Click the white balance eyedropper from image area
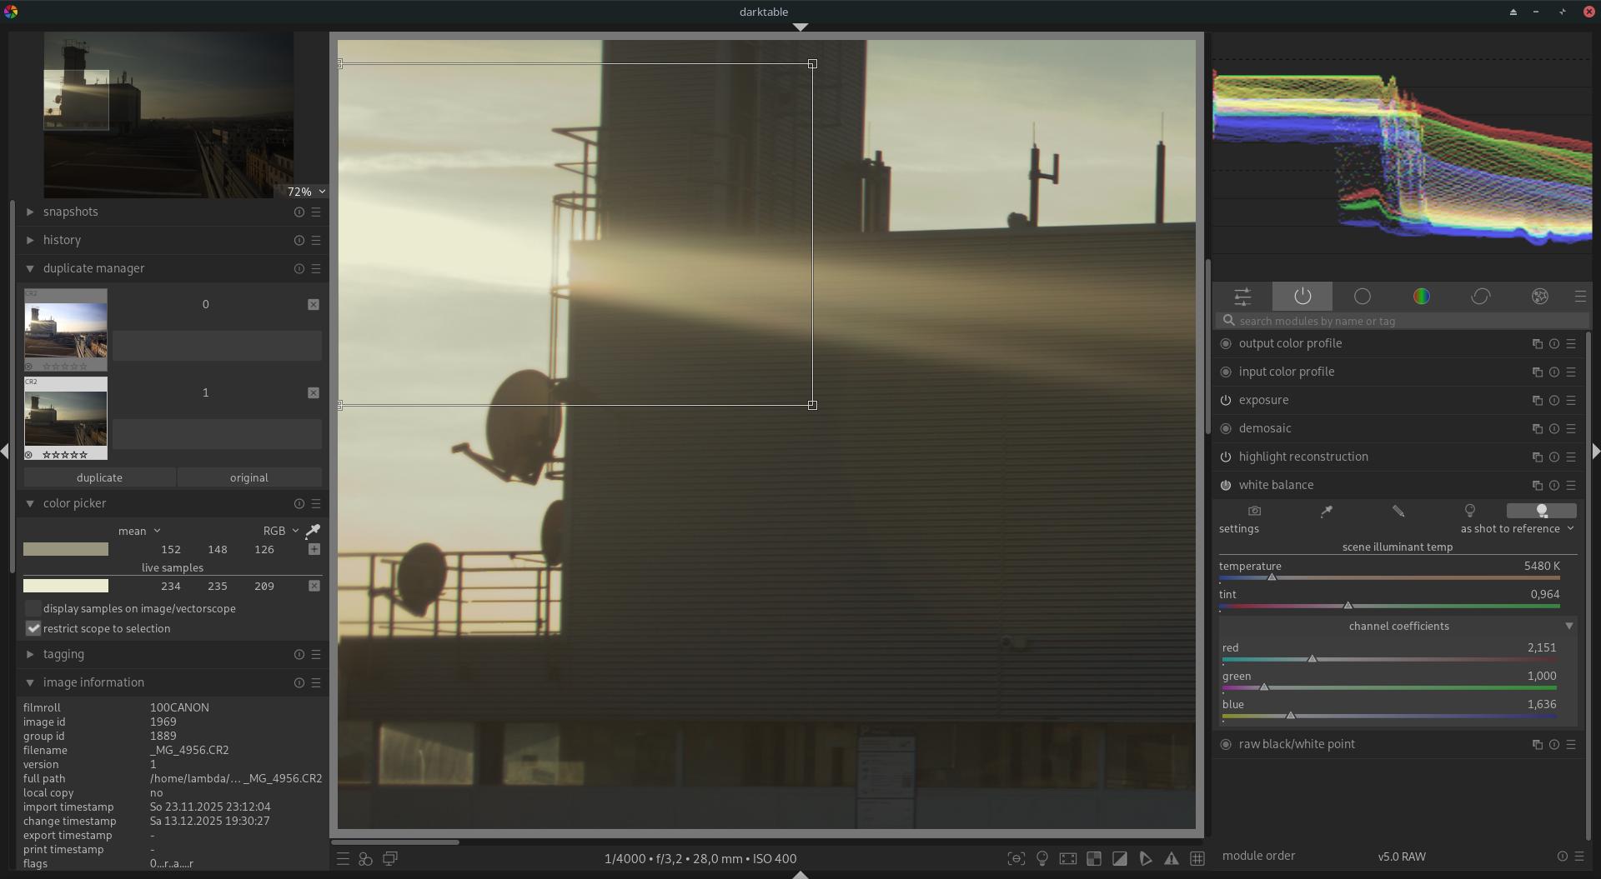Image resolution: width=1601 pixels, height=879 pixels. coord(1326,512)
